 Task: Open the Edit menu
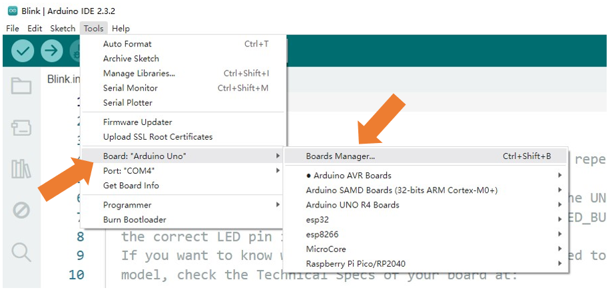click(35, 29)
